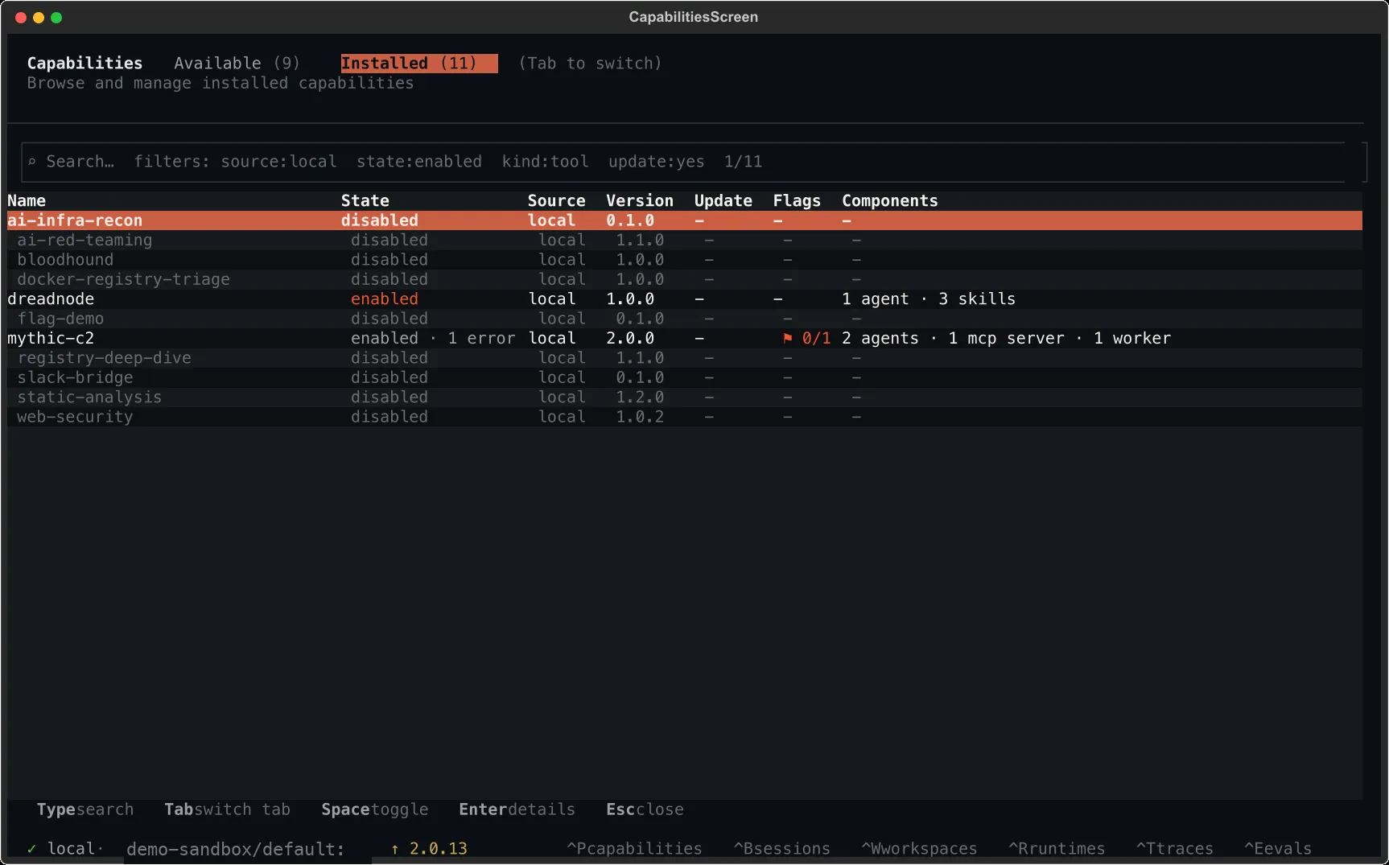Open ^R runtimes in status bar
The image size is (1389, 865).
coord(1057,849)
